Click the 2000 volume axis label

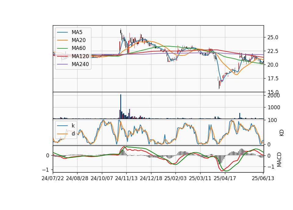pyautogui.click(x=274, y=96)
